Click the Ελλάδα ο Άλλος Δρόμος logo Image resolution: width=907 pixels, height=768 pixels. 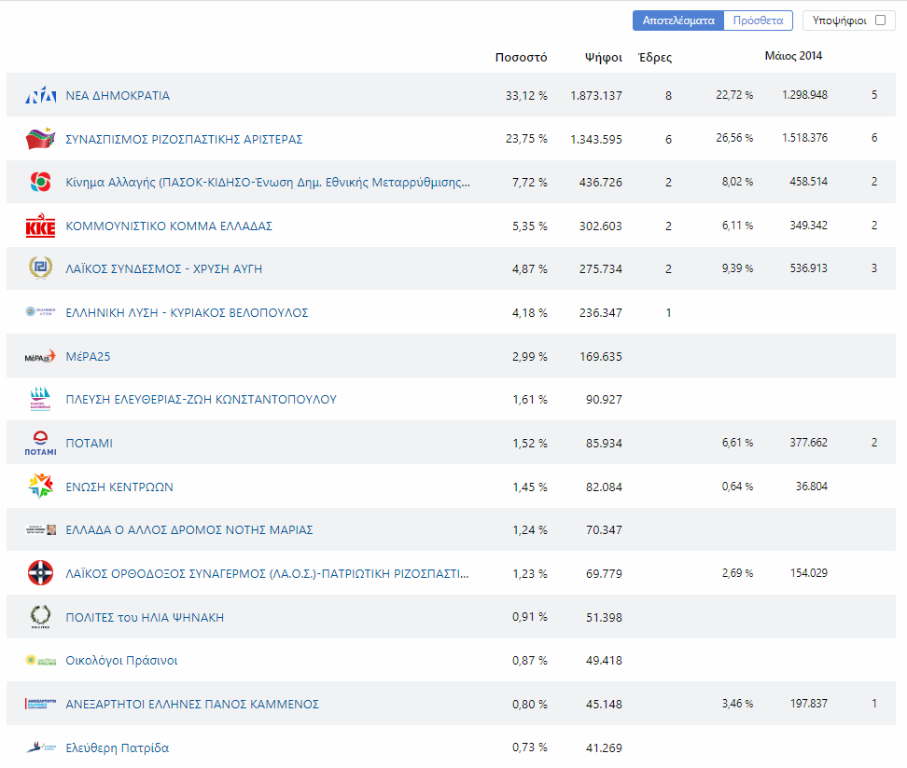click(40, 530)
